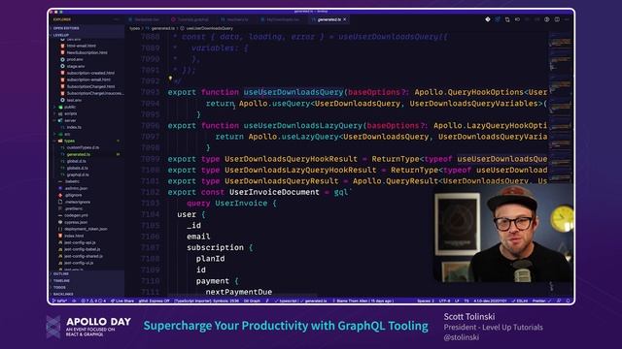Click Express Off status bar item

(x=154, y=301)
